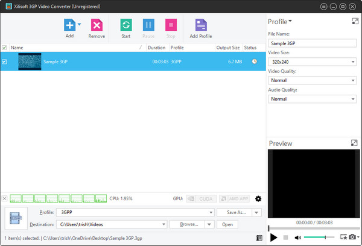Open the snapshot options dropdown arrow

click(358, 237)
